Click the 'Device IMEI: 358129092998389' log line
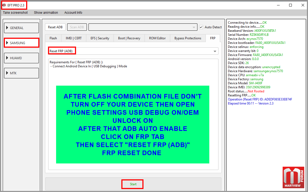308x192 pixels. tap(249, 87)
